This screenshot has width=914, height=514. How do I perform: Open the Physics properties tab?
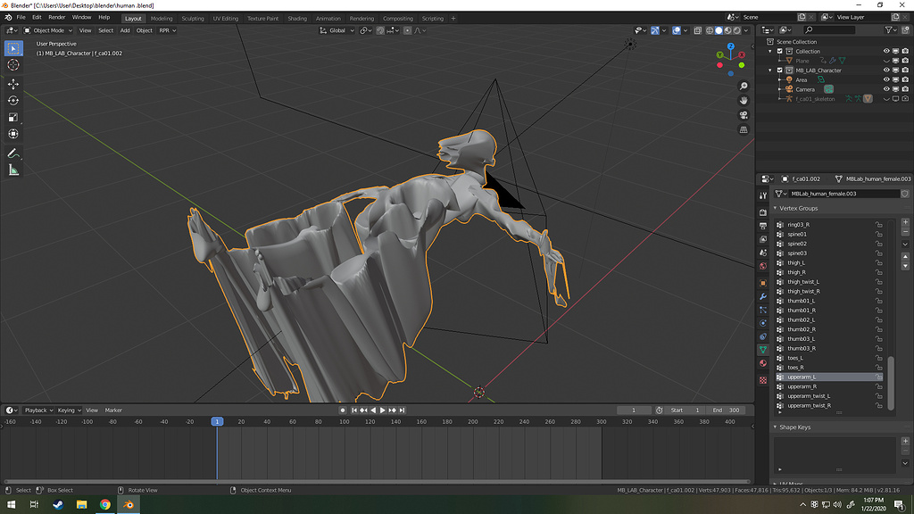(x=763, y=323)
